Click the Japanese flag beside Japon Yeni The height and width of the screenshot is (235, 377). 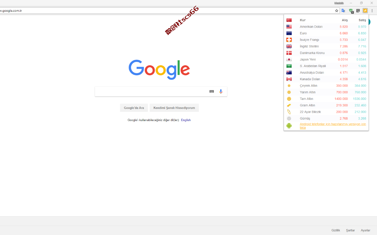289,59
